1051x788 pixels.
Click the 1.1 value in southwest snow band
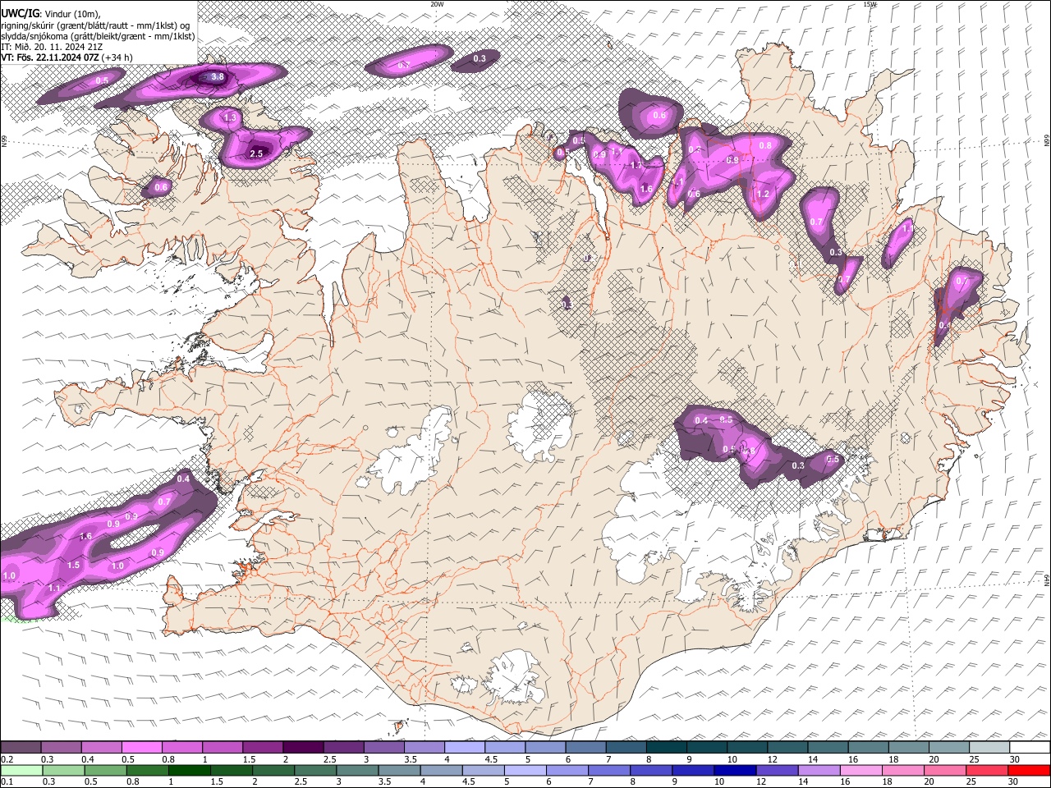(54, 589)
